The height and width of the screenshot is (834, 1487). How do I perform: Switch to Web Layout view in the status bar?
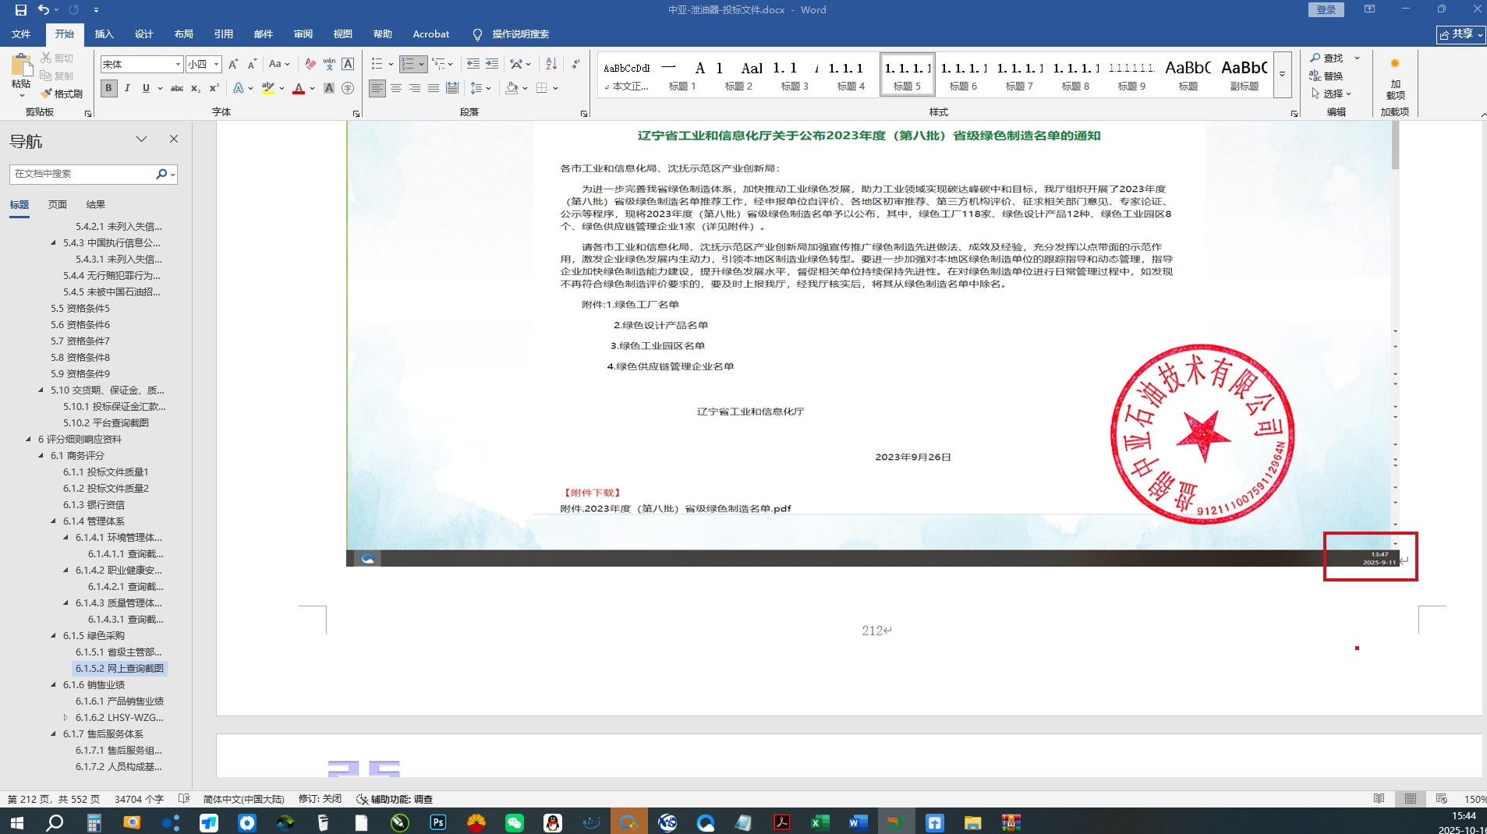[x=1441, y=799]
